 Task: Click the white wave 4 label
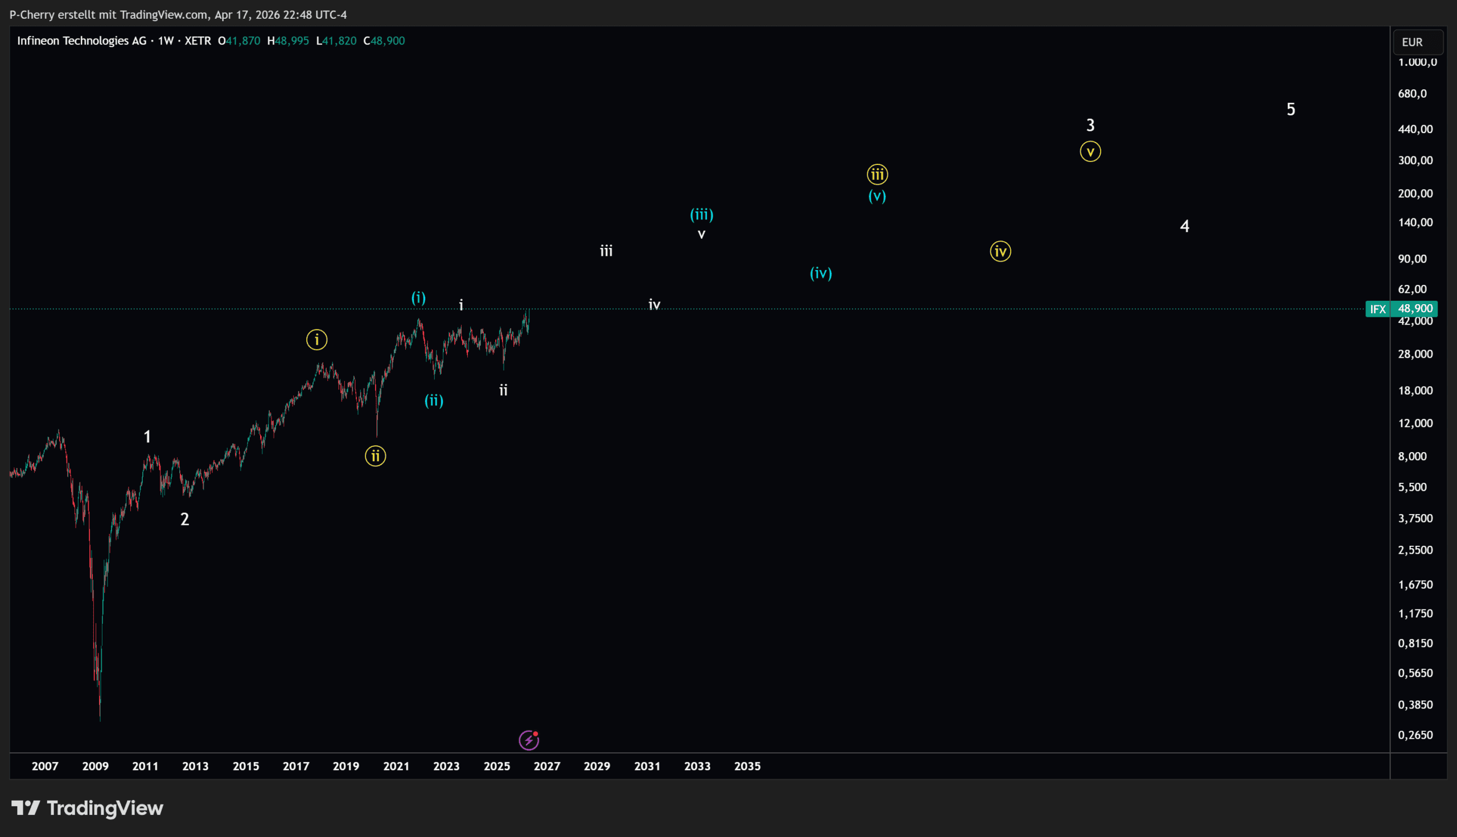1184,226
